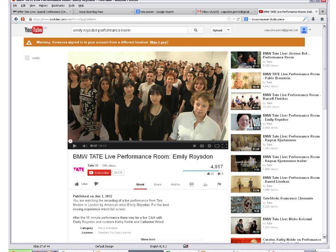
Task: Reload the page with refresh icon
Action: (238, 19)
